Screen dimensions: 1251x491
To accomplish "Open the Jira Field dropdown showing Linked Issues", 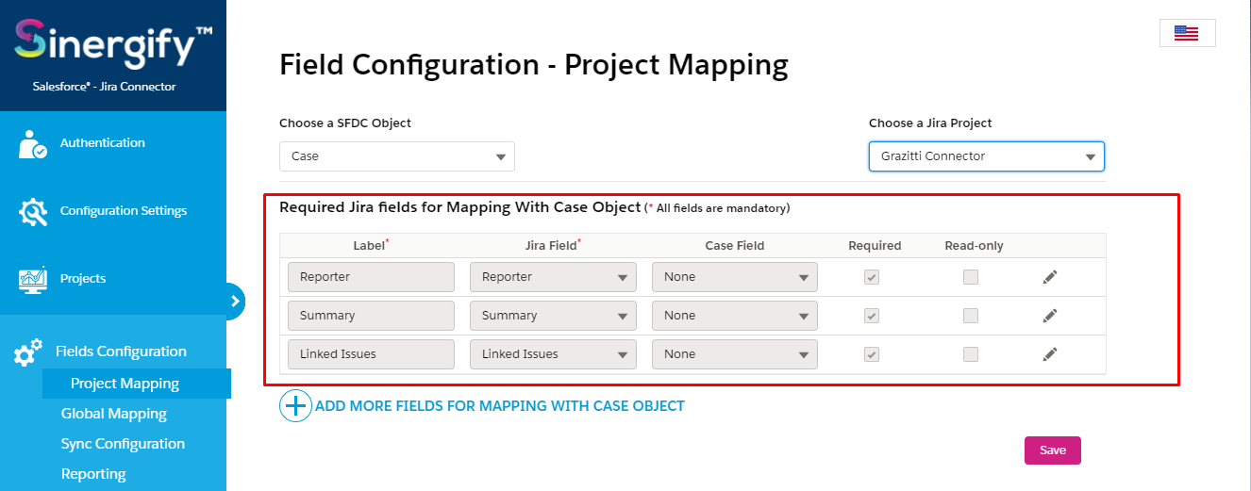I will point(553,354).
